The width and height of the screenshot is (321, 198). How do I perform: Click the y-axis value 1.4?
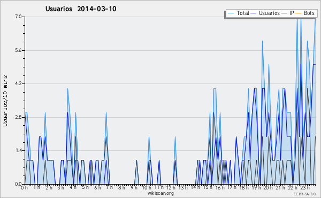[x=18, y=150]
